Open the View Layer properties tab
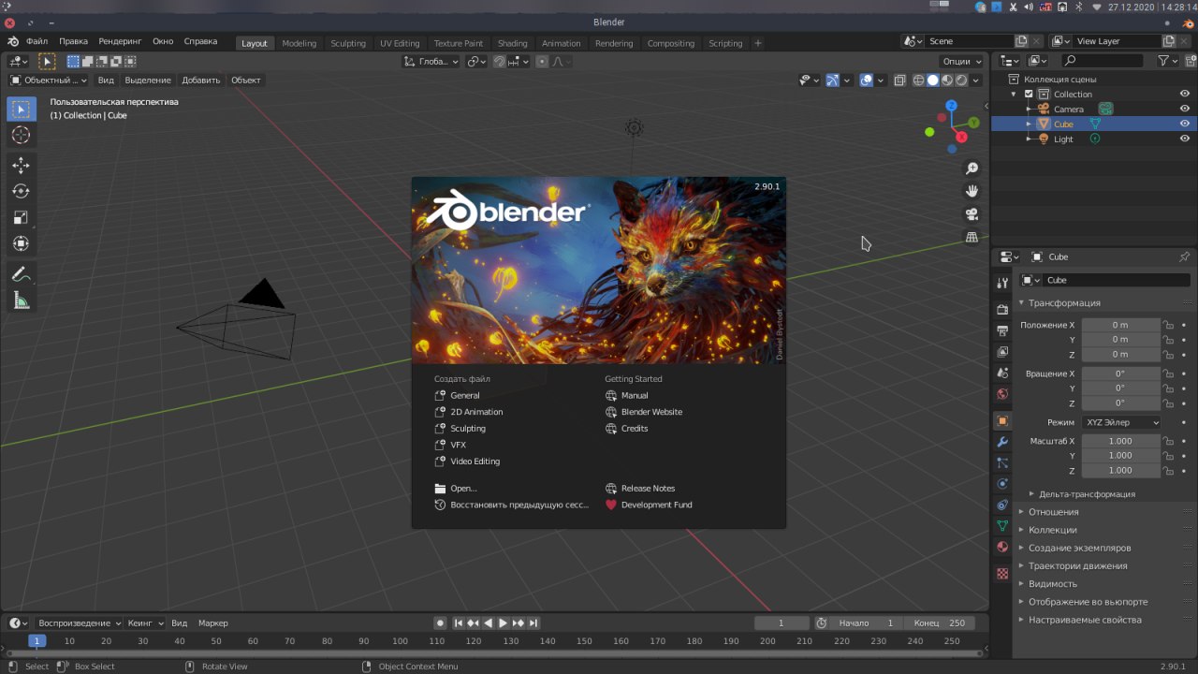This screenshot has height=674, width=1198. [1002, 352]
